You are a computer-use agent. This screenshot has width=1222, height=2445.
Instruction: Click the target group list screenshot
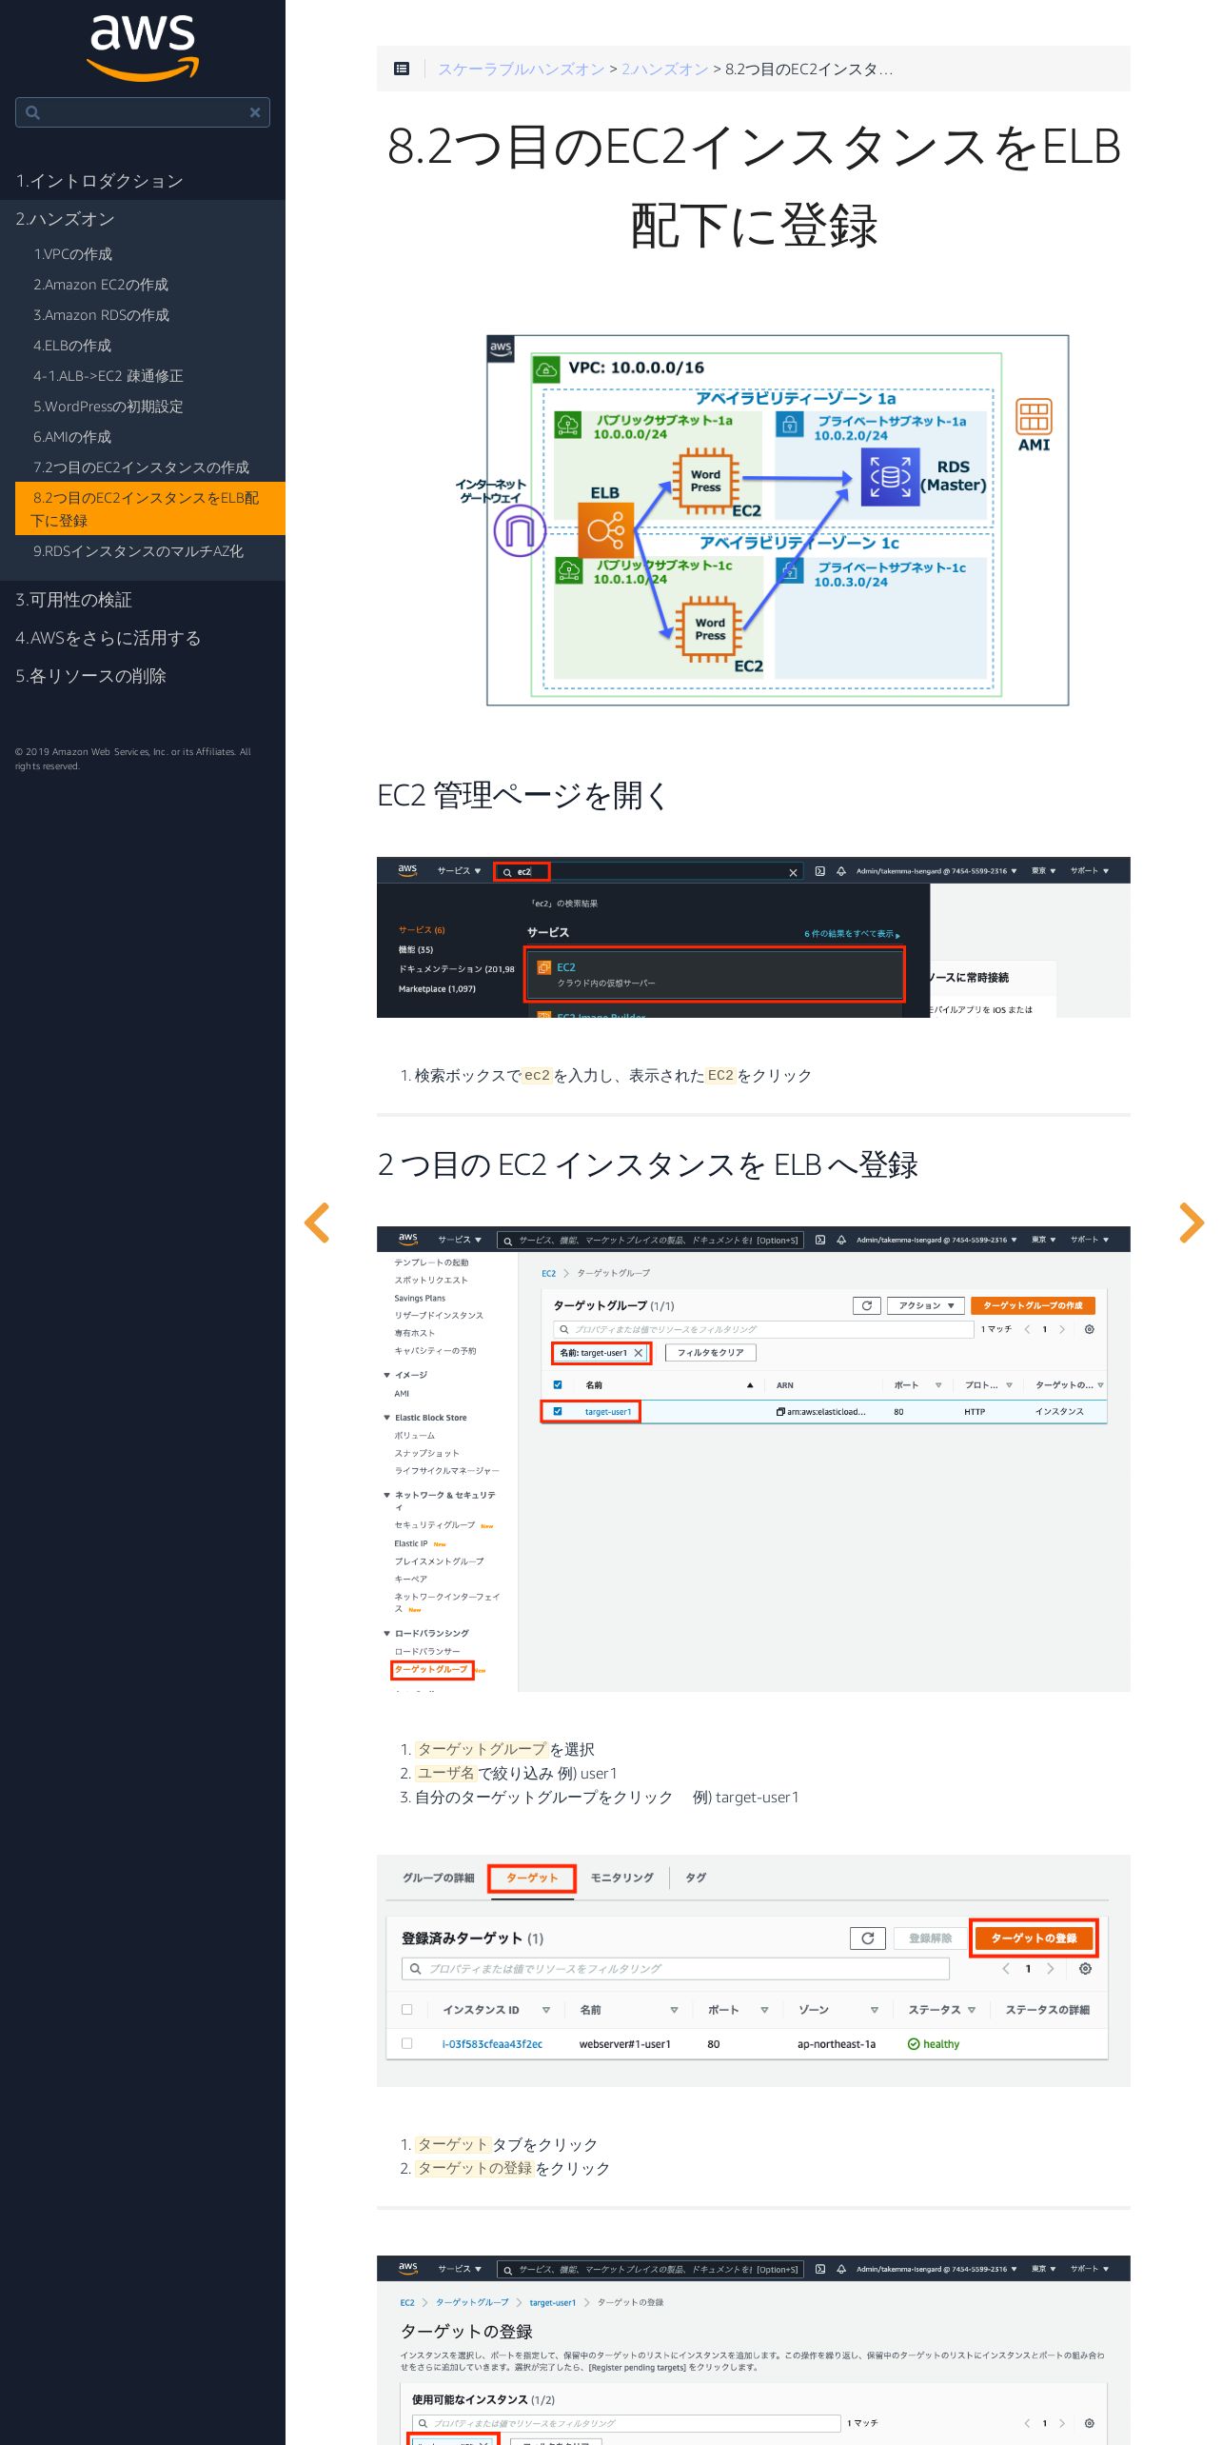(754, 1459)
